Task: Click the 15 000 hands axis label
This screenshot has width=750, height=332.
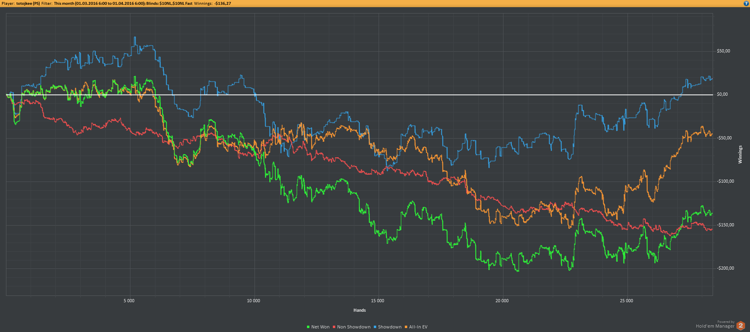Action: [x=378, y=301]
